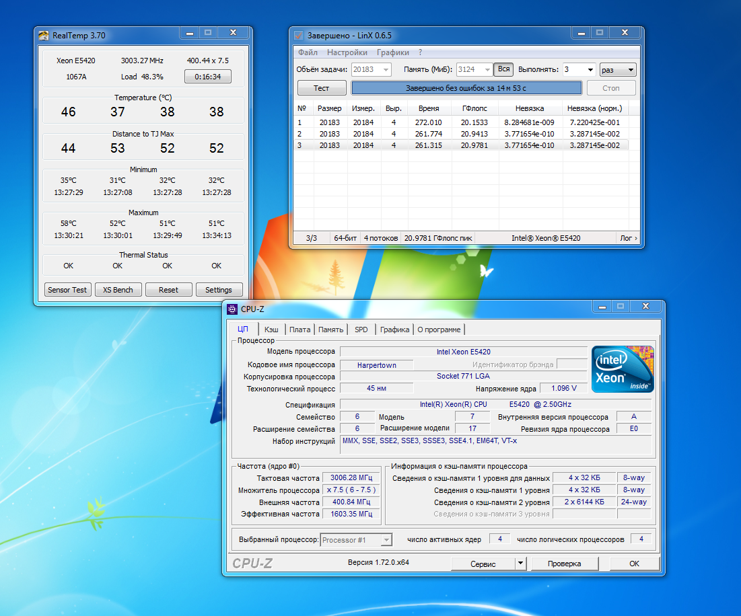
Task: Click the XS Bench button
Action: pos(118,290)
